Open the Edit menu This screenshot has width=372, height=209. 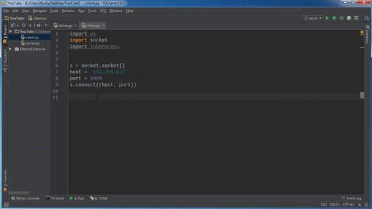click(15, 11)
